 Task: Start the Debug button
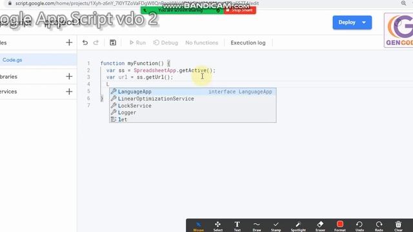[166, 43]
